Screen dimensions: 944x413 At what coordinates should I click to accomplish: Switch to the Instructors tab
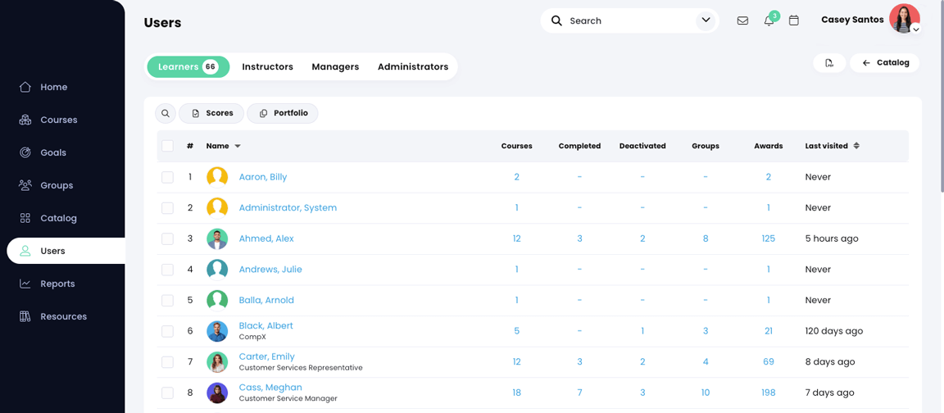(267, 67)
